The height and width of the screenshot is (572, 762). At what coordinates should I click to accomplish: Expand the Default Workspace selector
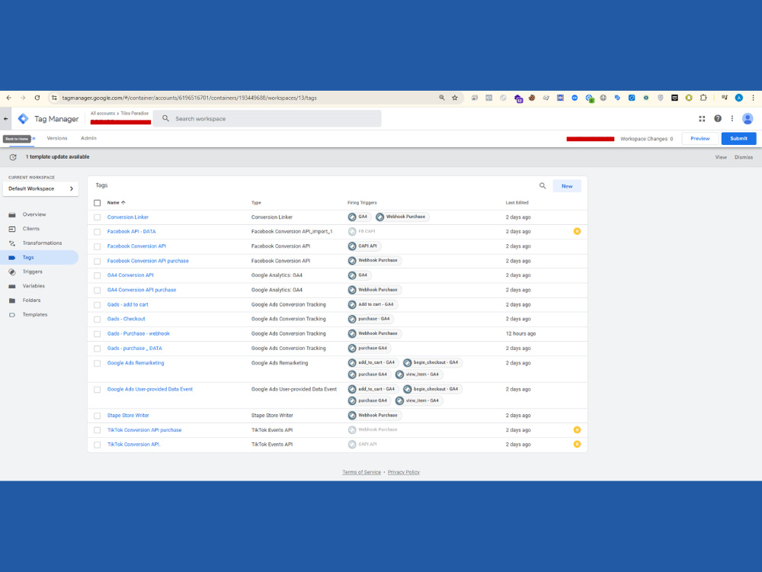pos(41,188)
